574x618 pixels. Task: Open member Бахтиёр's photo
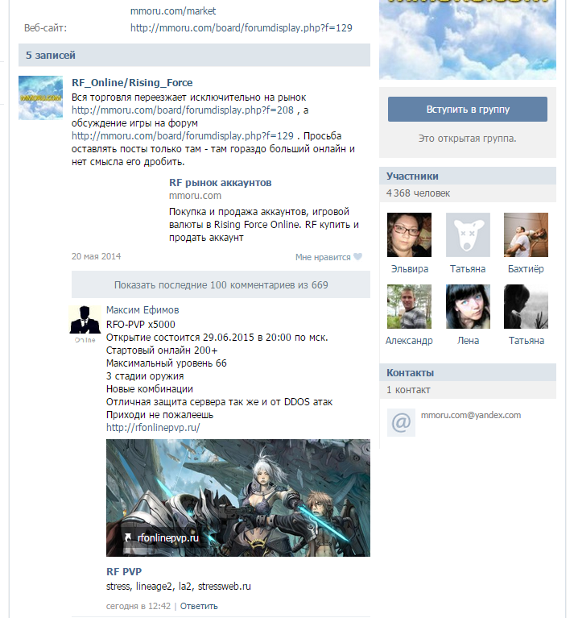coord(526,235)
